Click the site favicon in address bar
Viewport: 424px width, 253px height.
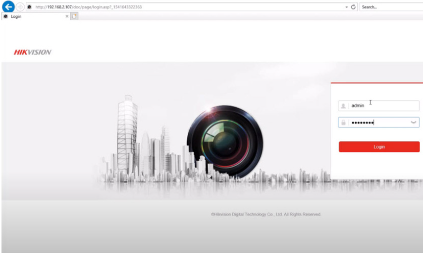pyautogui.click(x=30, y=7)
